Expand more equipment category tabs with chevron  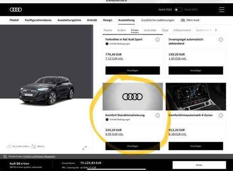click(216, 30)
